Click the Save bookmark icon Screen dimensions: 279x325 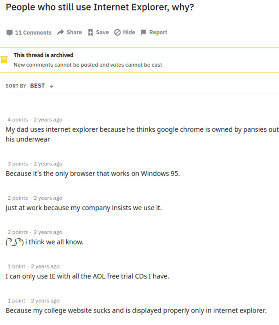(x=90, y=33)
